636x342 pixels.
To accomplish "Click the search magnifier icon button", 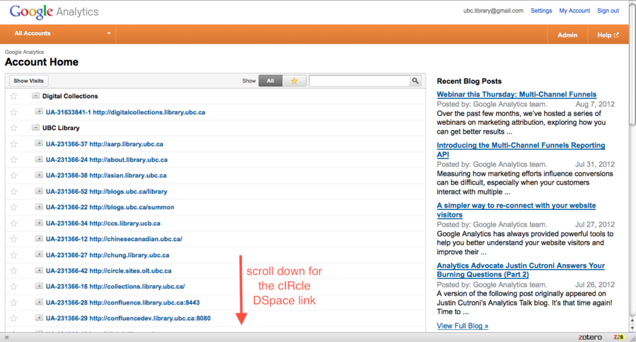I will [416, 81].
